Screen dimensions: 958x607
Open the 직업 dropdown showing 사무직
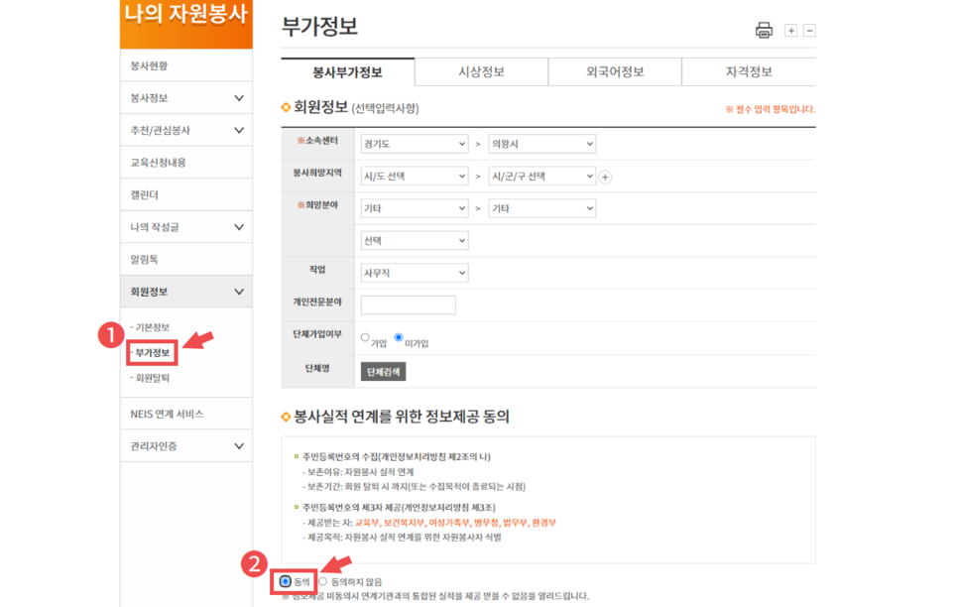tap(414, 272)
